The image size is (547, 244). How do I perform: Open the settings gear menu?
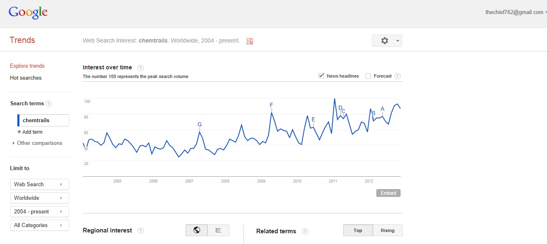(387, 40)
